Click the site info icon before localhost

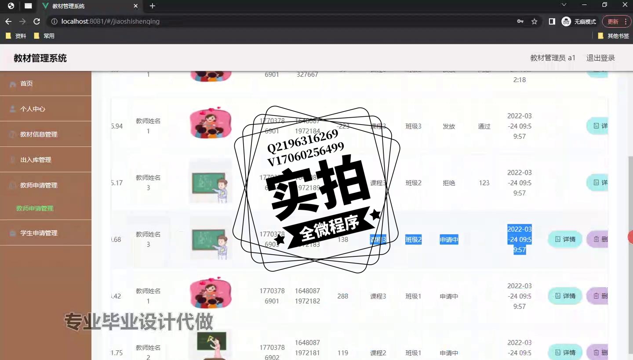tap(54, 22)
